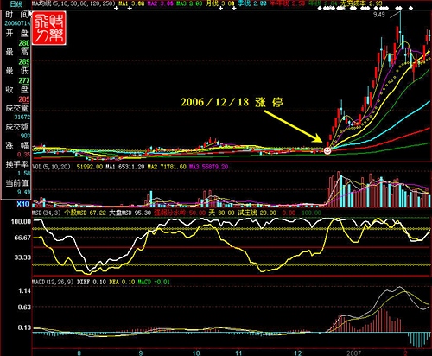This screenshot has width=432, height=356.
Task: Click the 大盘MSD 95.30 label
Action: pyautogui.click(x=130, y=213)
